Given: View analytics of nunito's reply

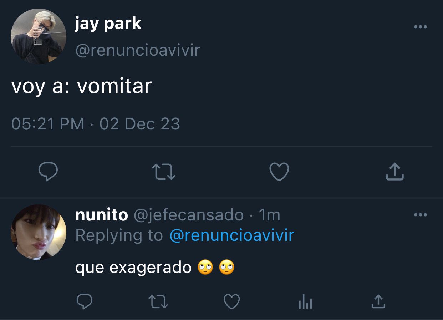Looking at the screenshot, I should point(305,303).
